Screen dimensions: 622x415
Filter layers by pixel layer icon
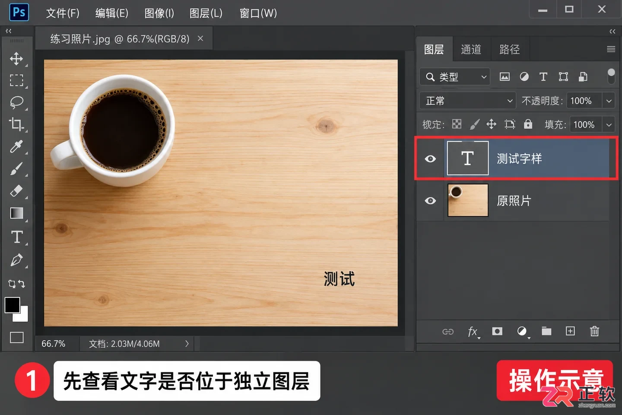(x=505, y=77)
